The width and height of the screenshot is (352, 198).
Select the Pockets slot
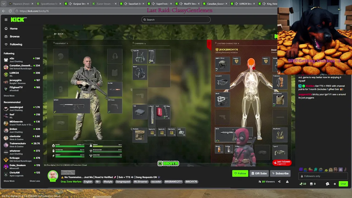coord(140,135)
